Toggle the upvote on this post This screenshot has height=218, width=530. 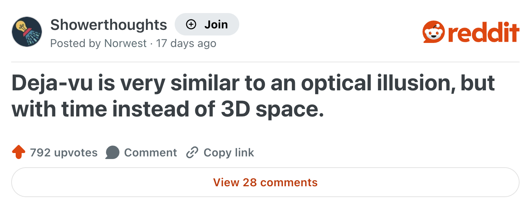18,152
